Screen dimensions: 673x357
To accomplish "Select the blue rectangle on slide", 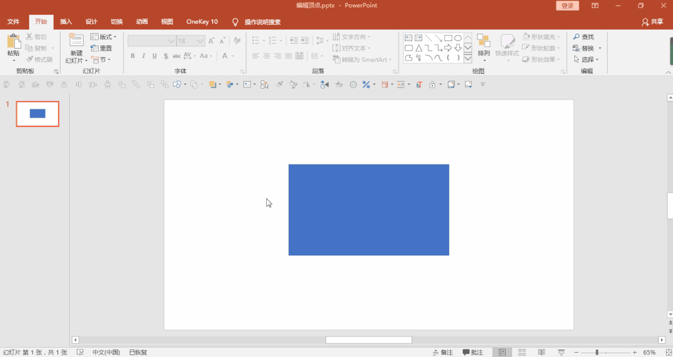I will (369, 209).
